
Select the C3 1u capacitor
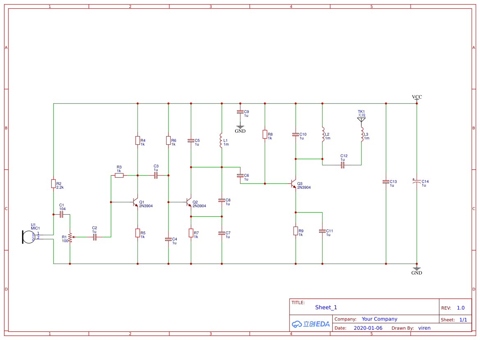point(156,176)
